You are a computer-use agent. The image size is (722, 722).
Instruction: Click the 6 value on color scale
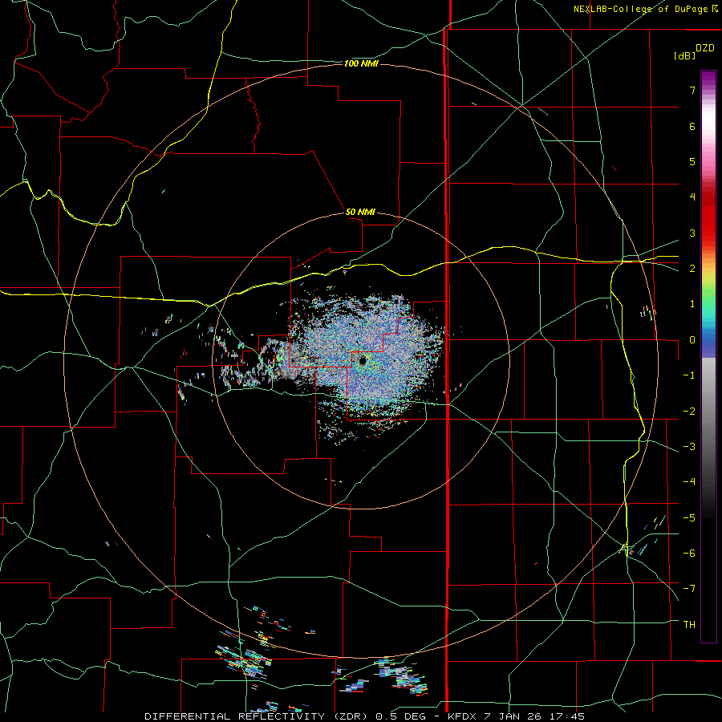click(x=692, y=126)
